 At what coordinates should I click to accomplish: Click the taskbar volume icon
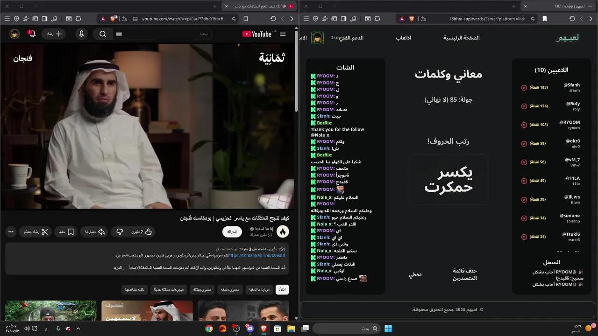pyautogui.click(x=27, y=329)
